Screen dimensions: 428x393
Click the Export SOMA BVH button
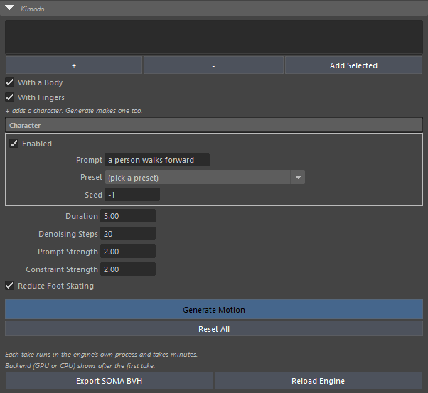click(109, 381)
